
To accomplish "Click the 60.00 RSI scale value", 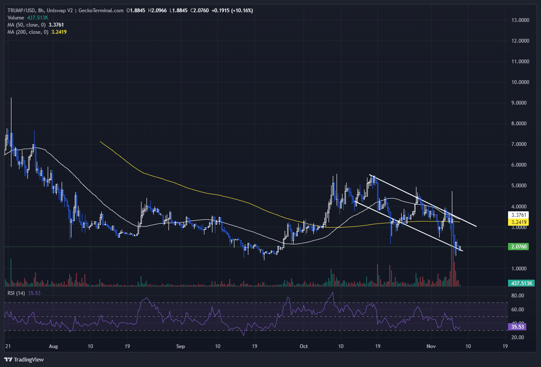I will (517, 310).
